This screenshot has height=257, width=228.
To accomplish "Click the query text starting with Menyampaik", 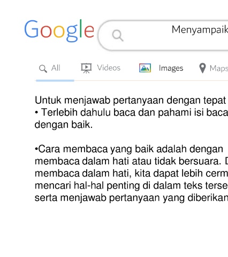I will [x=200, y=30].
